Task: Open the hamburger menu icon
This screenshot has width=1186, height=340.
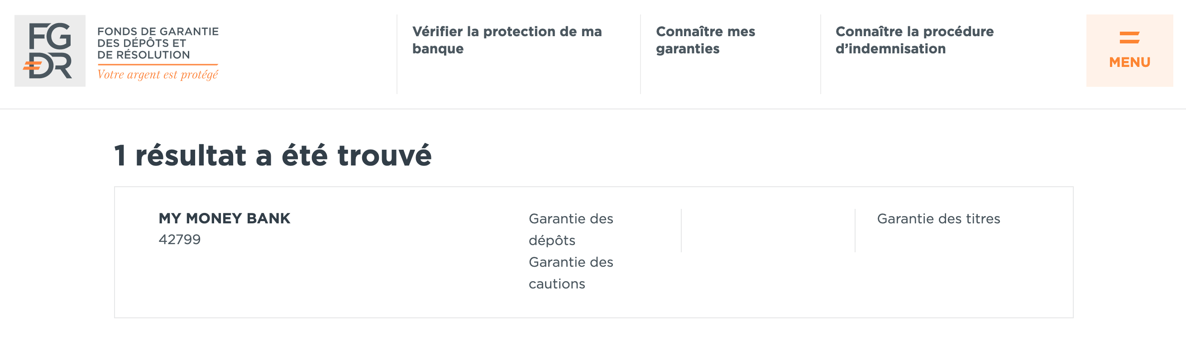Action: tap(1129, 38)
